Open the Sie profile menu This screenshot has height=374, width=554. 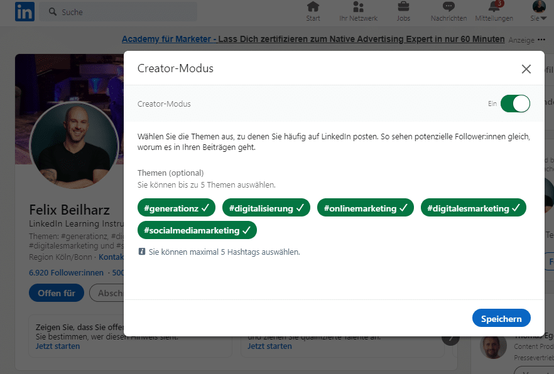click(x=539, y=12)
